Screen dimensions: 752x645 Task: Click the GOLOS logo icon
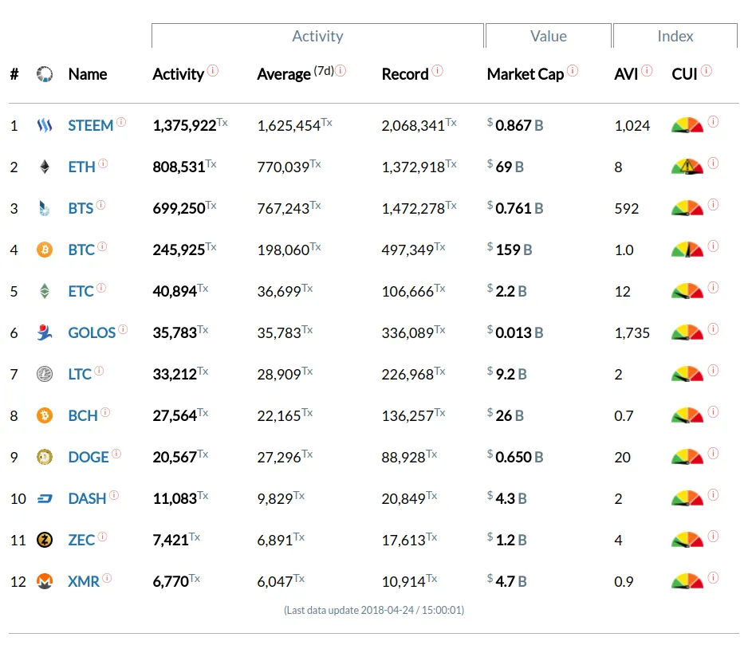[x=45, y=332]
